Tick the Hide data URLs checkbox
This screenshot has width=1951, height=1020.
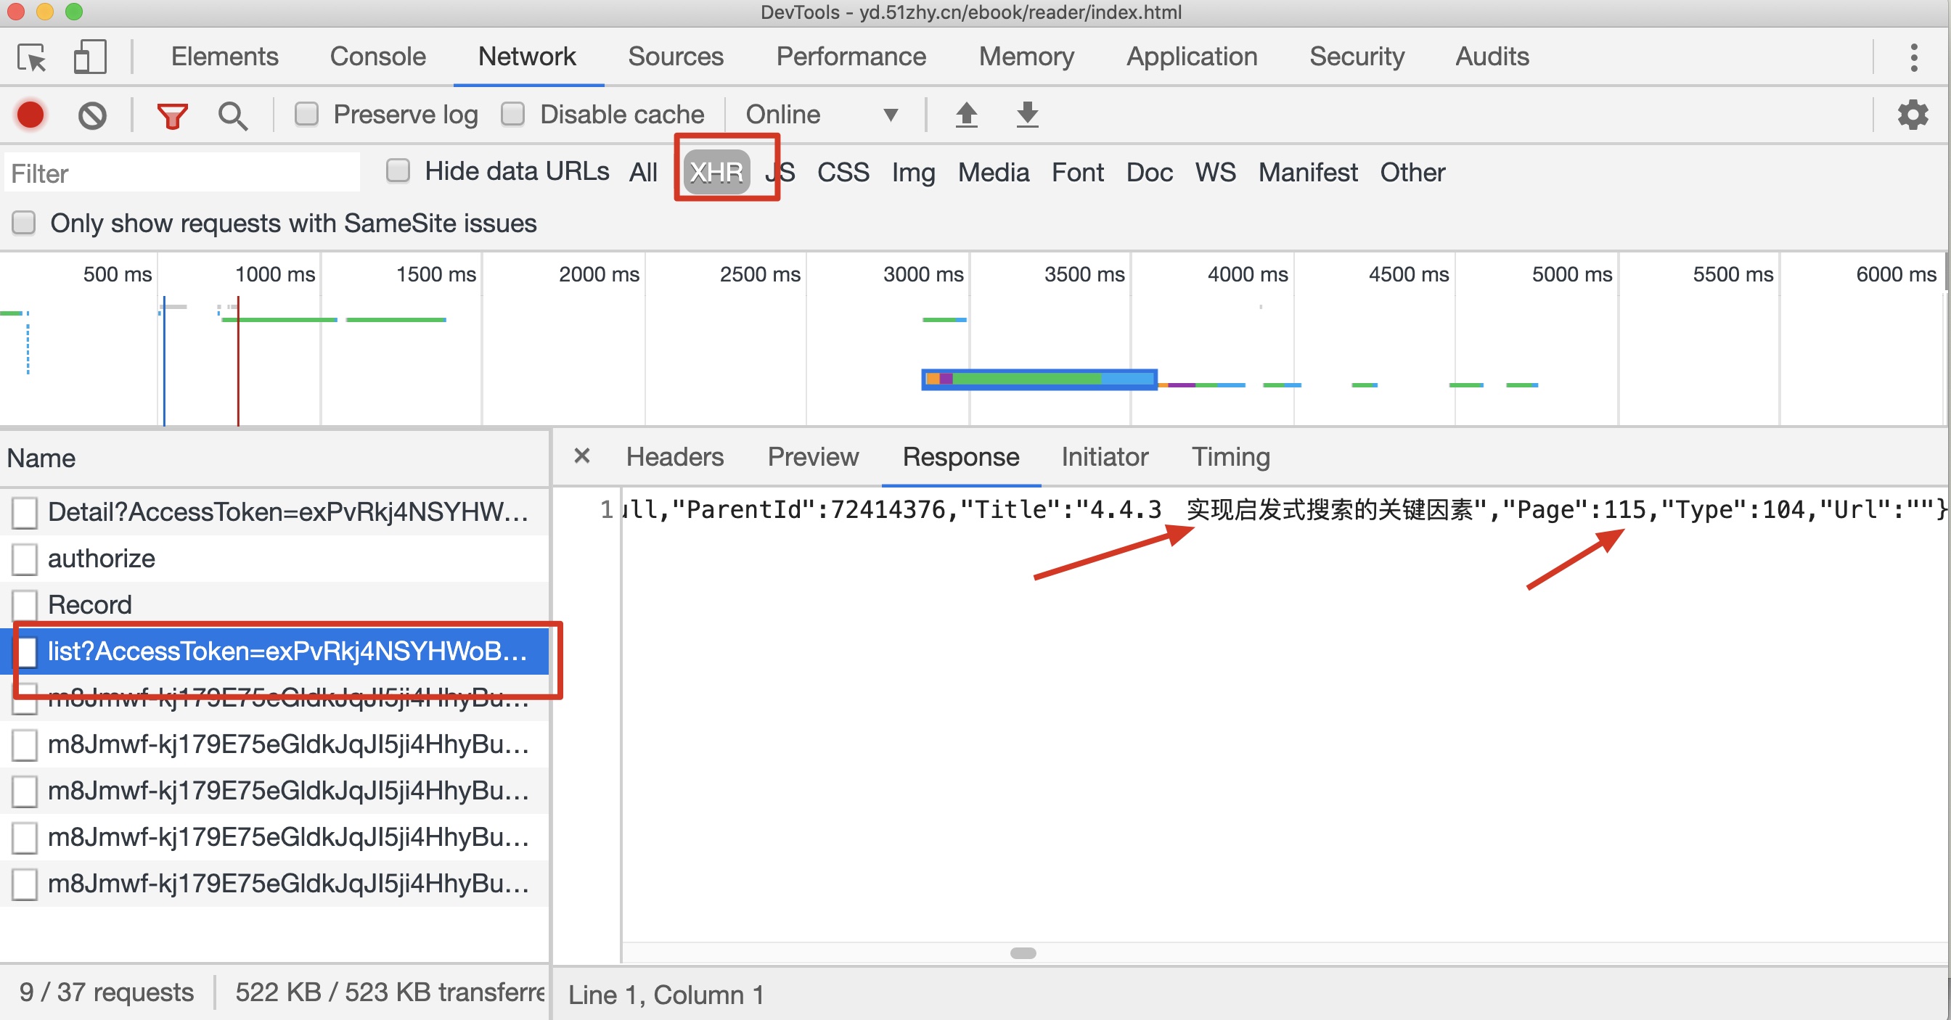pos(398,171)
